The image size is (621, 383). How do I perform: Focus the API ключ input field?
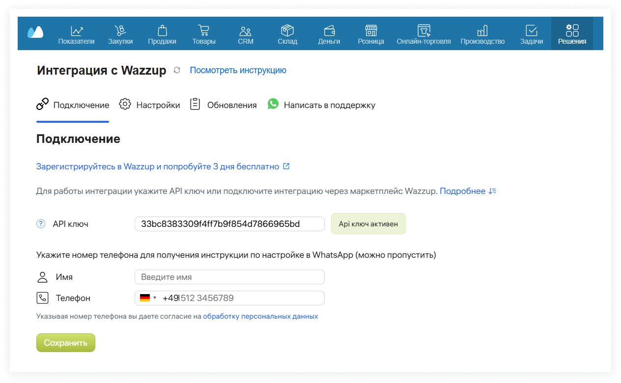229,224
